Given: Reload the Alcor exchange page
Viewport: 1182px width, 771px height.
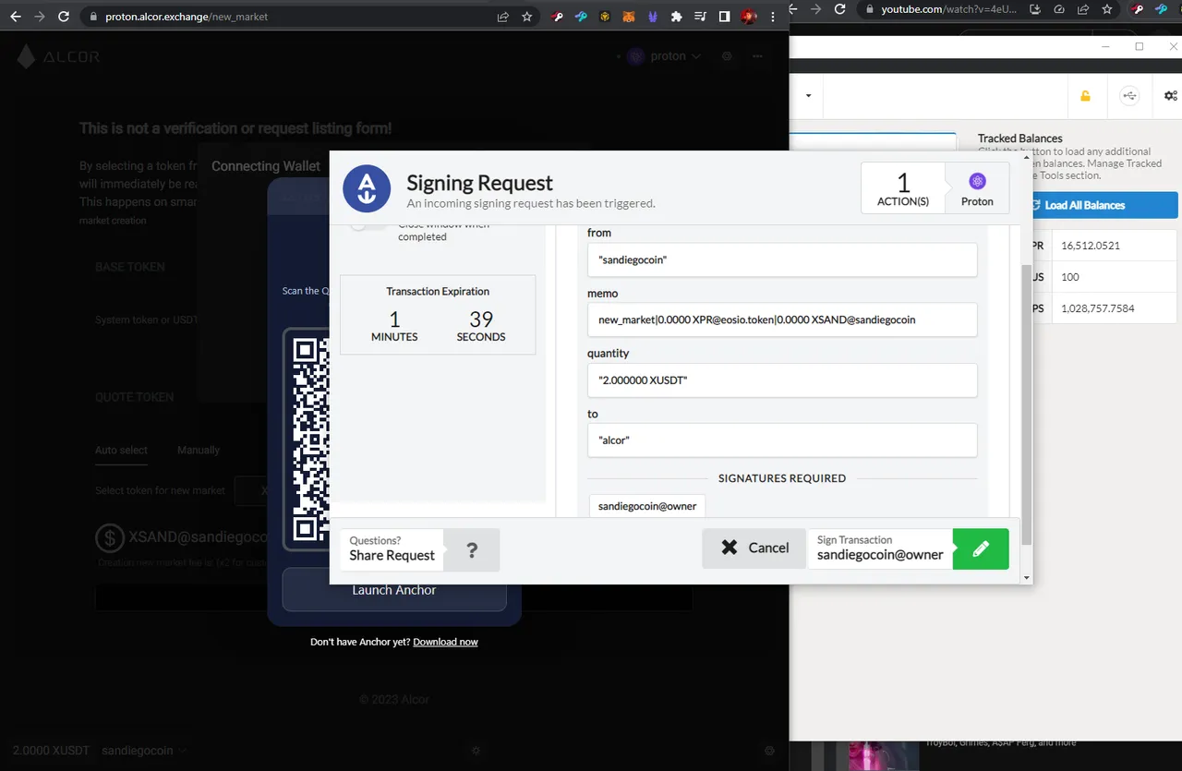Looking at the screenshot, I should click(x=64, y=17).
